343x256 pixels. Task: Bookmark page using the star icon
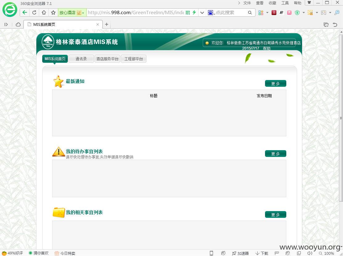coord(53,12)
